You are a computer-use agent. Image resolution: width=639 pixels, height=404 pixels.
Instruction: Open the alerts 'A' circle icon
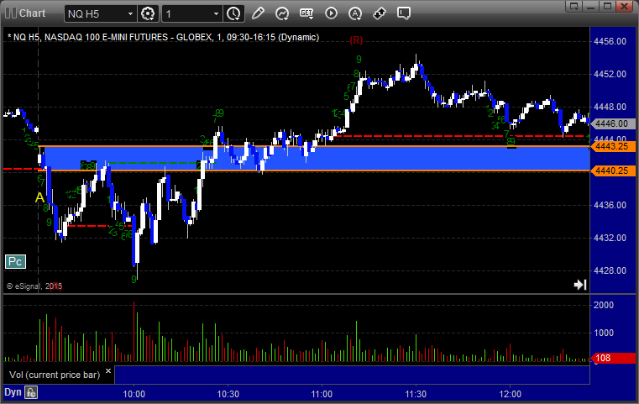[x=355, y=13]
